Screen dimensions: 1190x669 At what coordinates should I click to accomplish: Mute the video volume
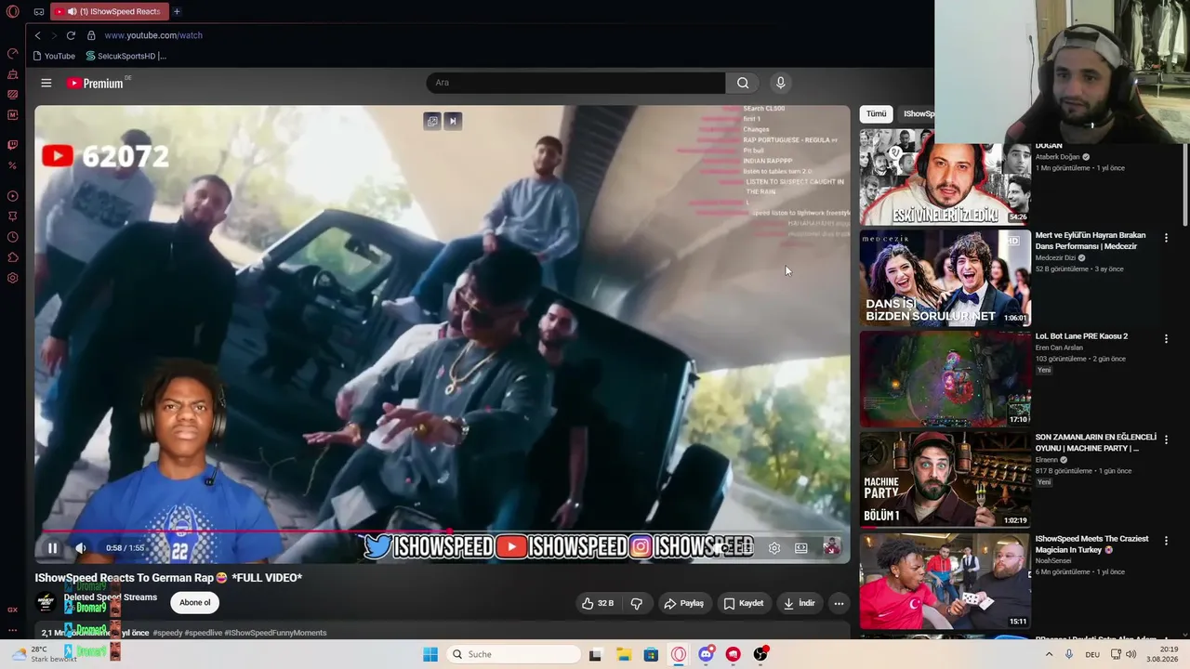click(x=81, y=548)
